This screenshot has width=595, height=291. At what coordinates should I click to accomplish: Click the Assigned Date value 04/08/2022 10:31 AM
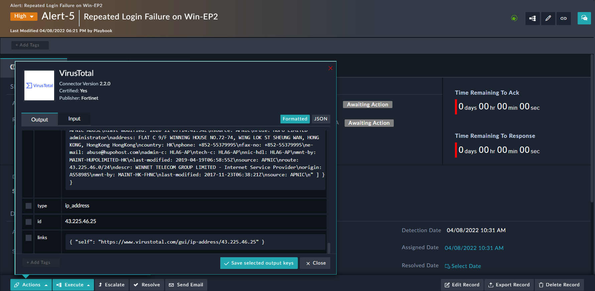coord(474,248)
